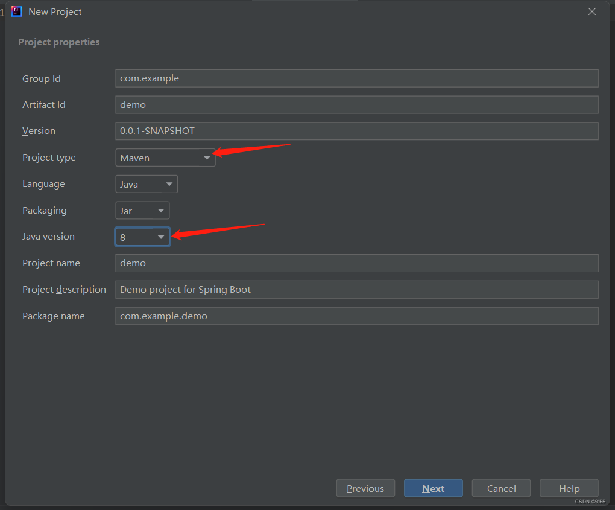Click the Project description input field
This screenshot has width=615, height=510.
tap(356, 289)
